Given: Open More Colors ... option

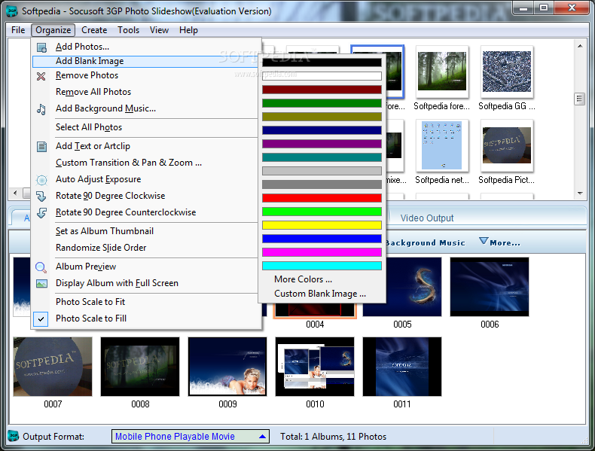Looking at the screenshot, I should (304, 279).
